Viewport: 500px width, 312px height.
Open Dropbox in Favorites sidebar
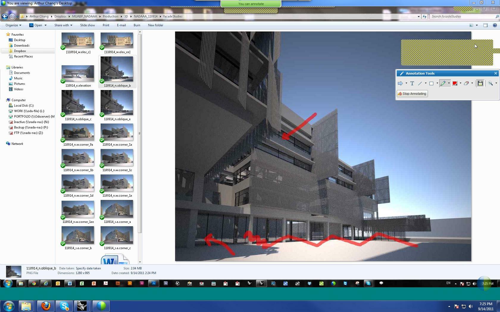point(20,51)
